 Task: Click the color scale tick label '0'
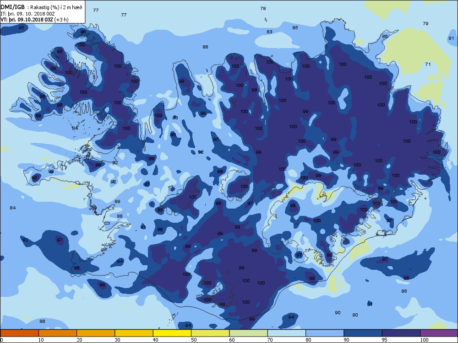pyautogui.click(x=2, y=340)
